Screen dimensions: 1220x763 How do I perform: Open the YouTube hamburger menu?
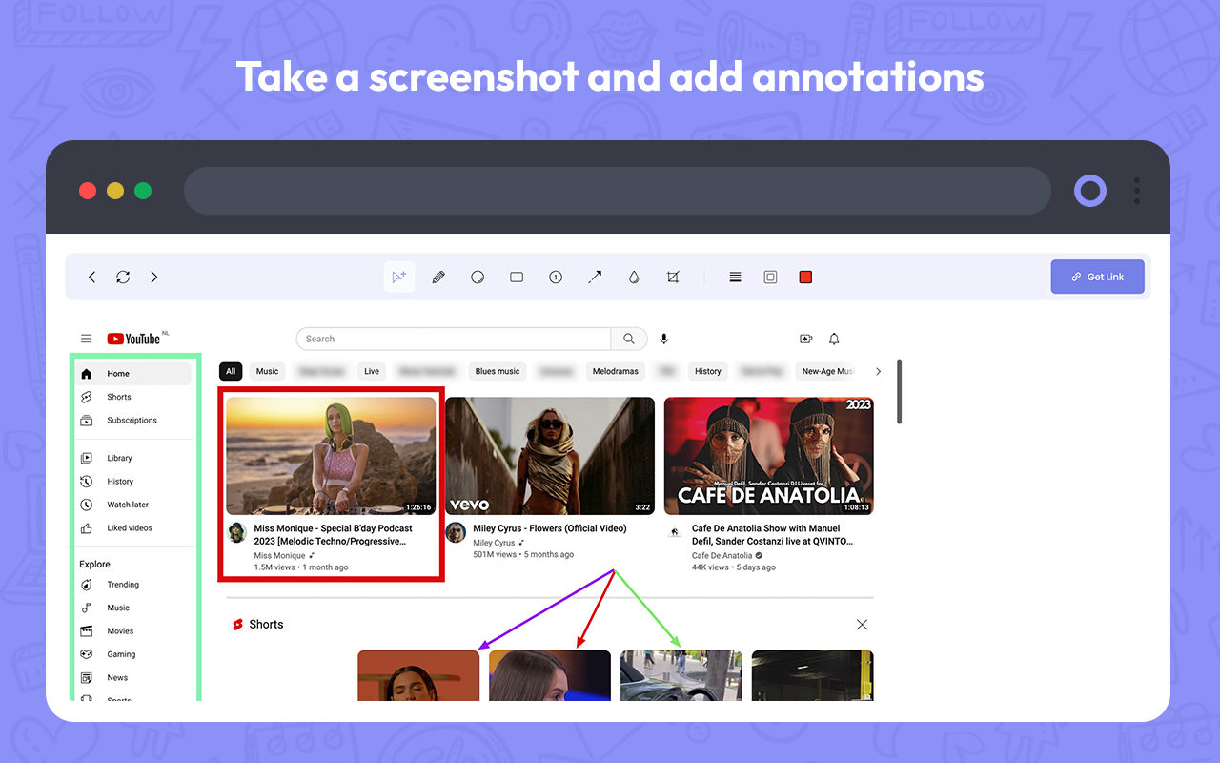click(x=87, y=339)
